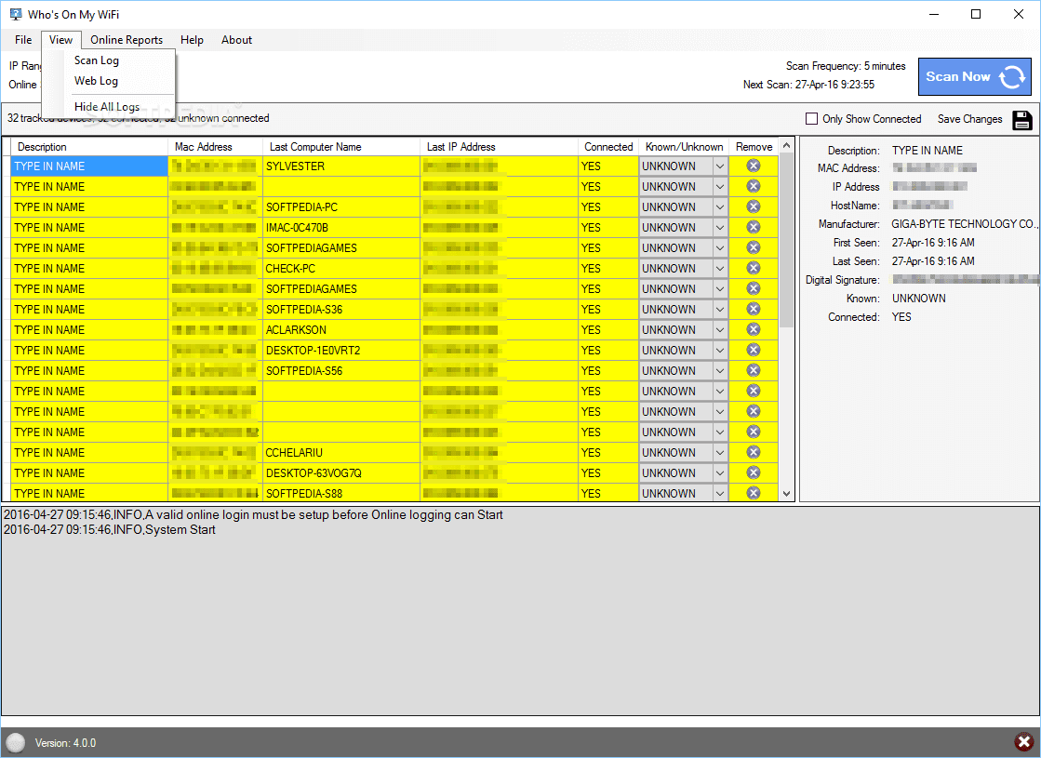The width and height of the screenshot is (1041, 758).
Task: Open the Online Reports menu
Action: point(127,40)
